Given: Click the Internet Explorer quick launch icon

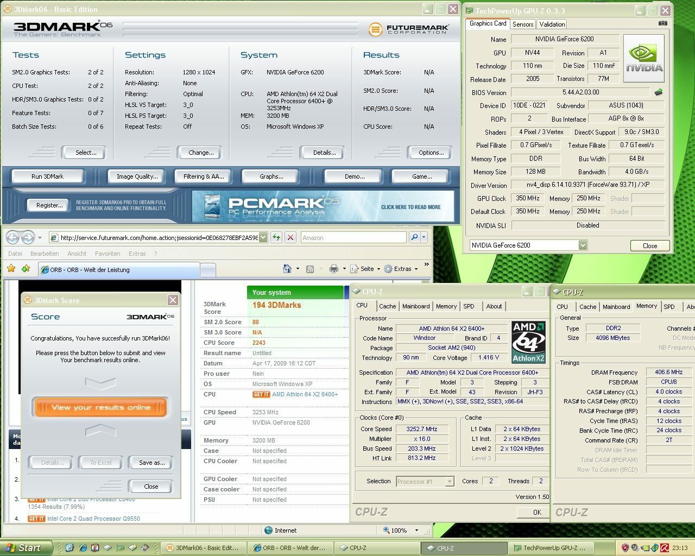Looking at the screenshot, I should coord(83,548).
